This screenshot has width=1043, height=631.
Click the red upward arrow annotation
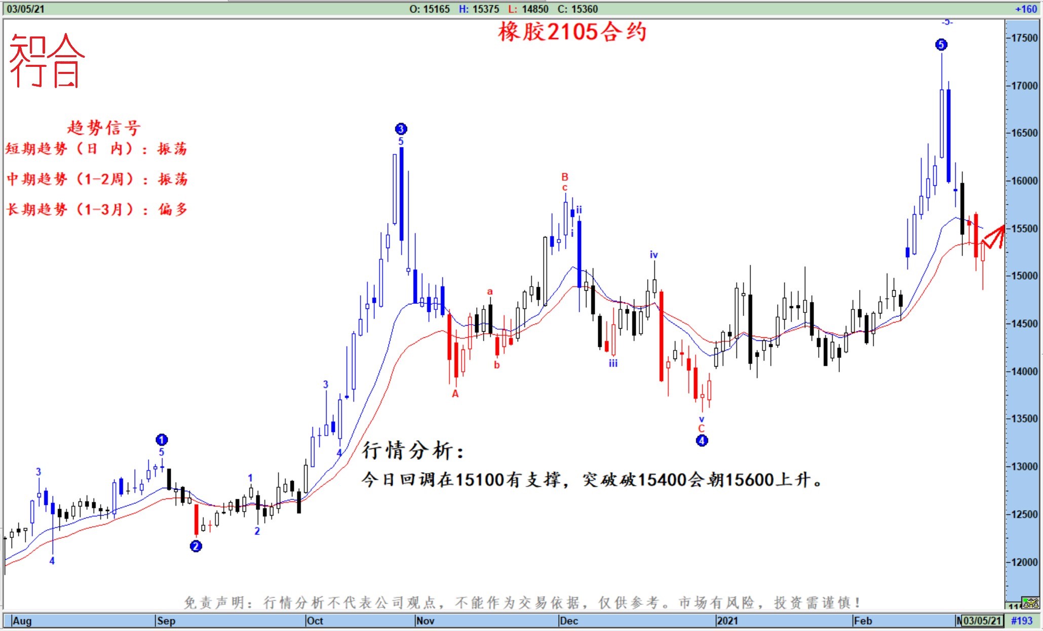pyautogui.click(x=994, y=237)
